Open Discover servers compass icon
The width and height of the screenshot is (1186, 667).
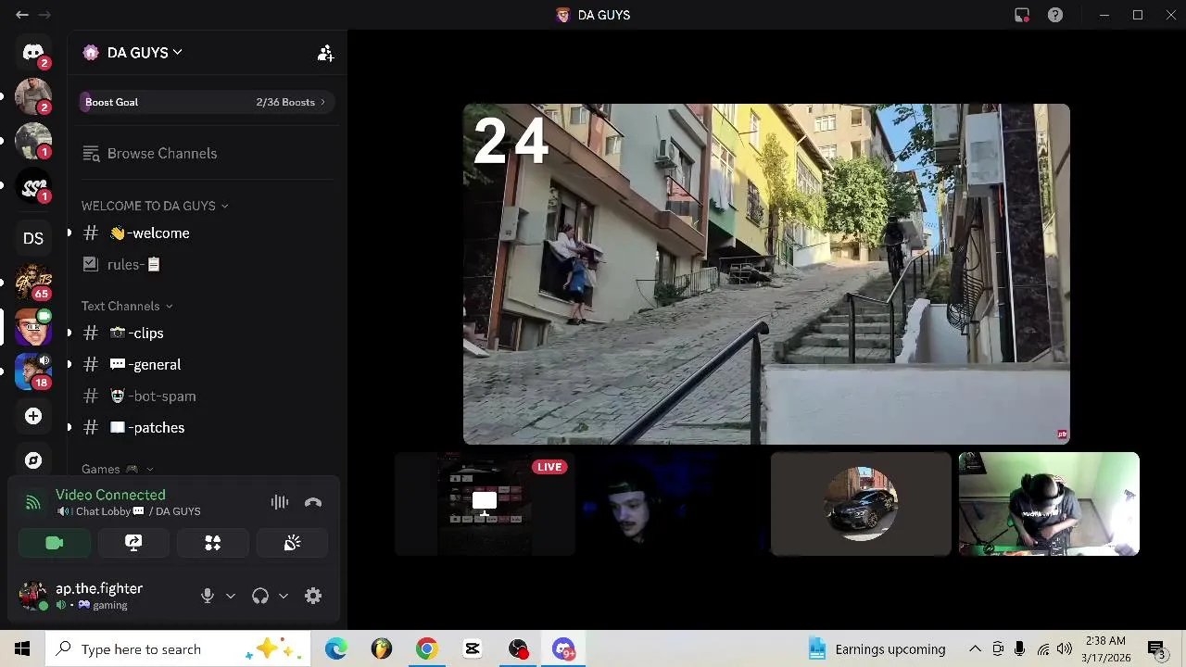[x=33, y=460]
